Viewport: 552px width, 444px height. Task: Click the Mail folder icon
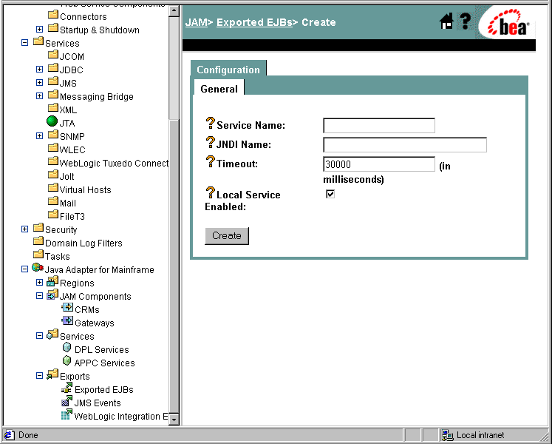coord(52,201)
